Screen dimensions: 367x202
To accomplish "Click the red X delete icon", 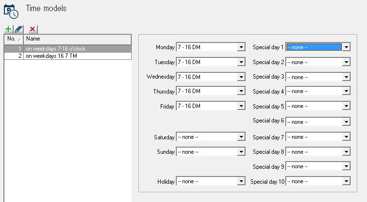I will (x=32, y=29).
